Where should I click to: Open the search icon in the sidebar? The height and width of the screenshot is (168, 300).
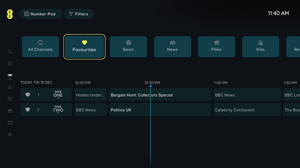pos(10,52)
